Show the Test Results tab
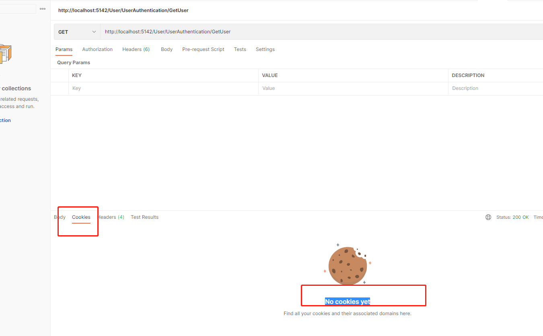The height and width of the screenshot is (336, 543). [x=144, y=217]
